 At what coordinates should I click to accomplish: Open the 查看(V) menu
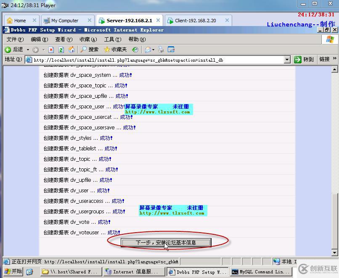64,39
